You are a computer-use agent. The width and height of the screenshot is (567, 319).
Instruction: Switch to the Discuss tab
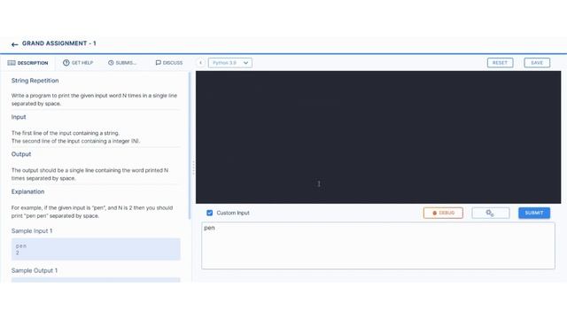(x=169, y=63)
